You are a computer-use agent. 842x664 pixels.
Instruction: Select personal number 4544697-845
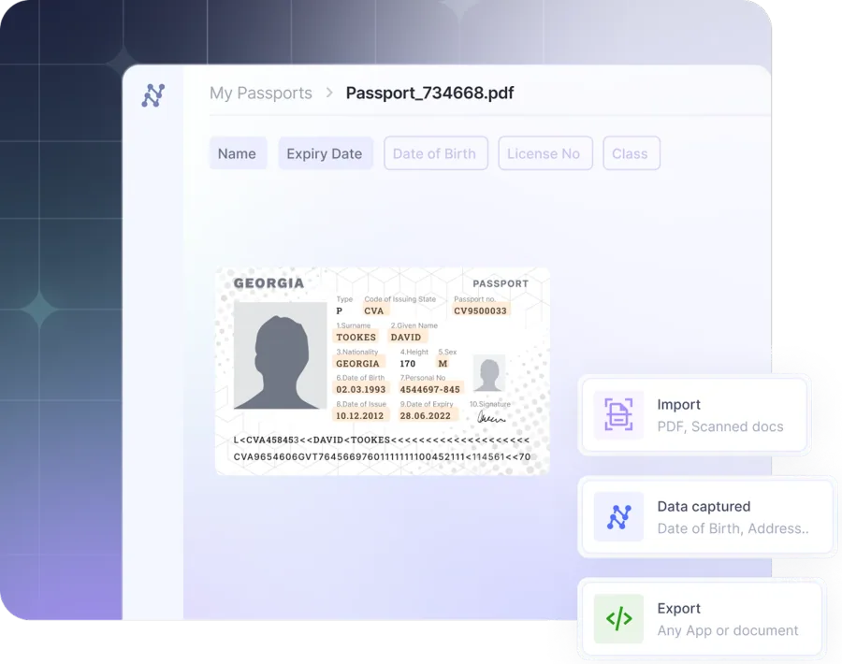point(429,389)
